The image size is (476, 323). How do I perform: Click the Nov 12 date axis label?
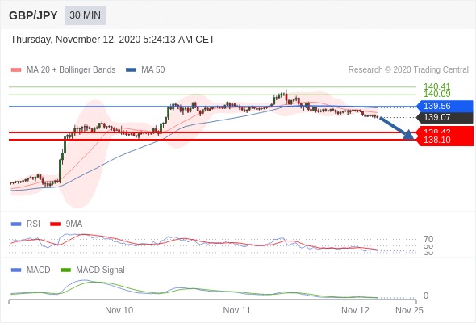click(355, 310)
